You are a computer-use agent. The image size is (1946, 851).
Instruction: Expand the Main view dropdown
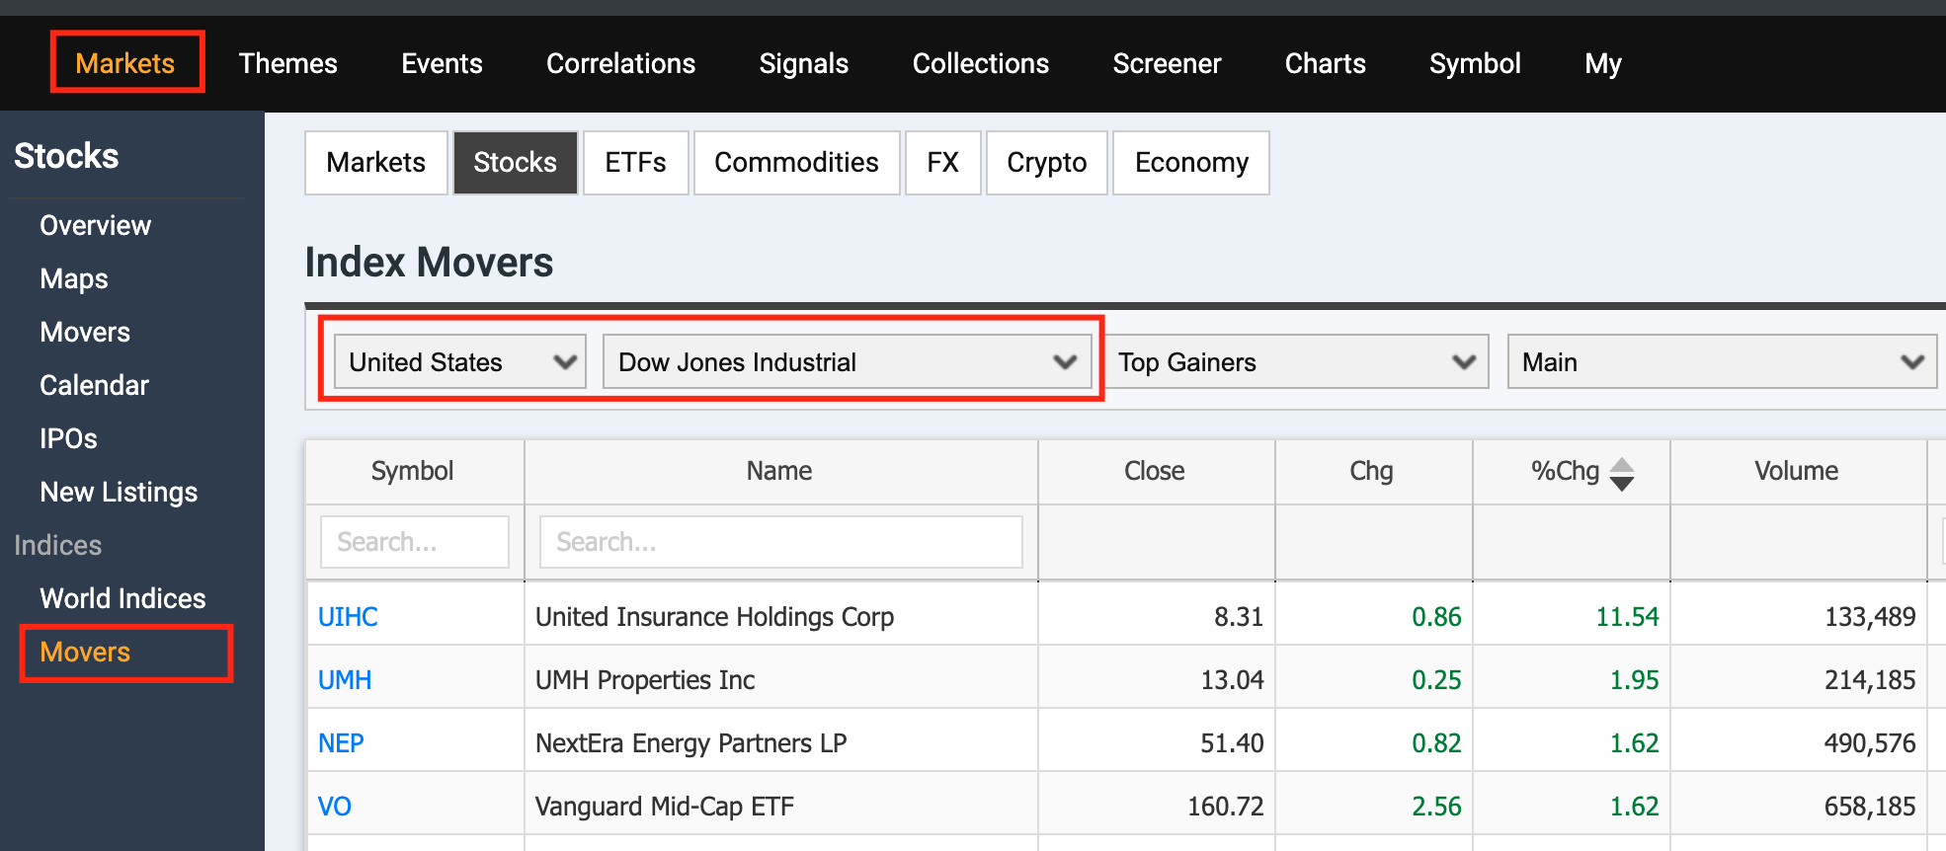1723,362
